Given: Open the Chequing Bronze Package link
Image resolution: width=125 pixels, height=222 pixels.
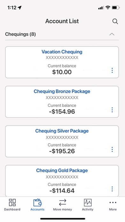Looking at the screenshot, I should pos(62,91).
